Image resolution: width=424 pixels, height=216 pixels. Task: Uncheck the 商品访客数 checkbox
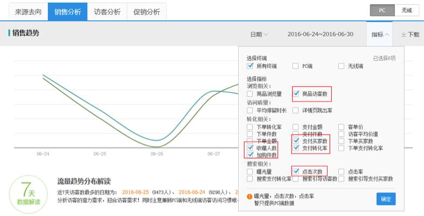296,93
